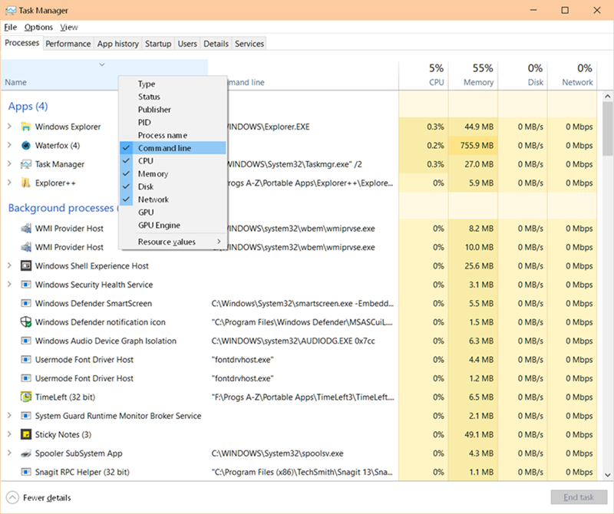Switch to the Users tab
Screen dimensions: 614x514
tap(187, 44)
